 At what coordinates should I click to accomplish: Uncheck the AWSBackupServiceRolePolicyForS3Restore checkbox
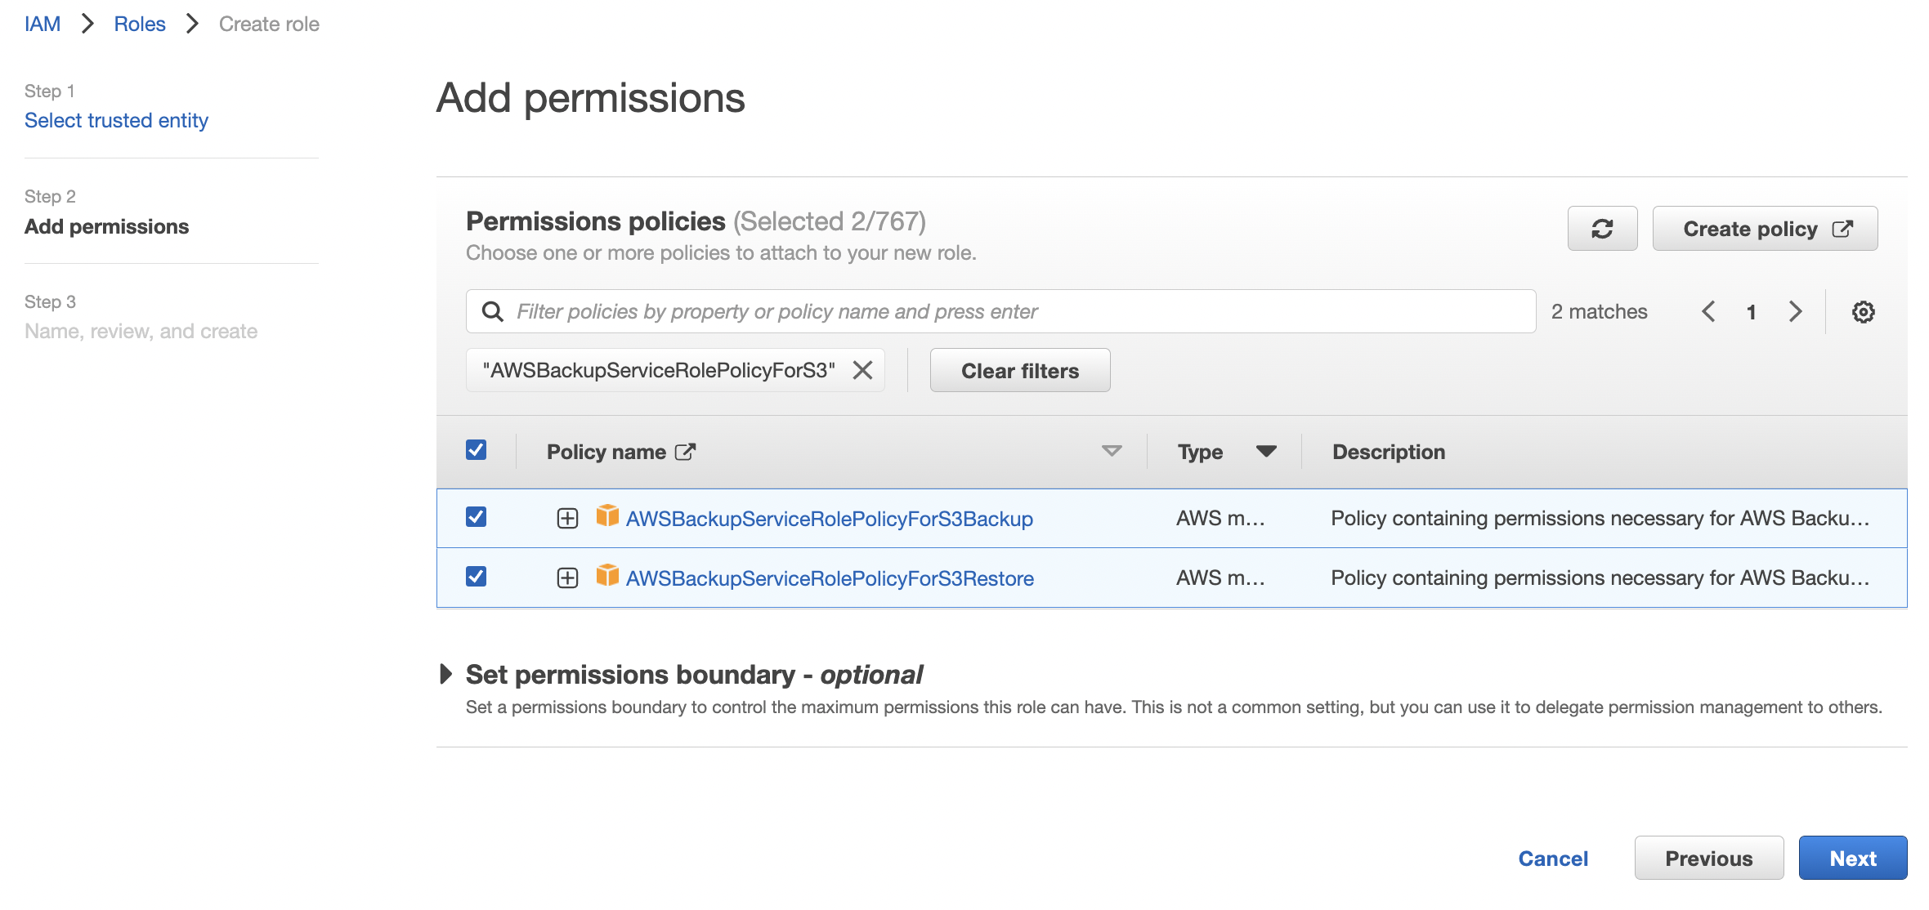click(476, 577)
